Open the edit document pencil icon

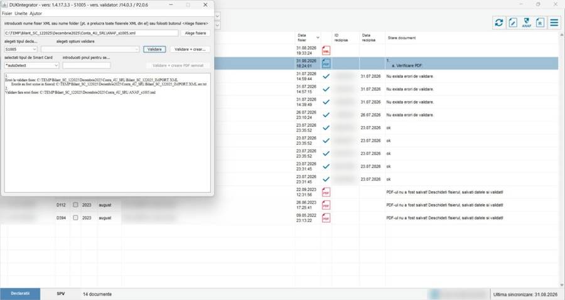pos(513,23)
